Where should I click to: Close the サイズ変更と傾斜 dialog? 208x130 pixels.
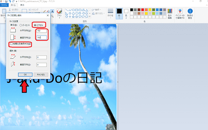(47, 16)
